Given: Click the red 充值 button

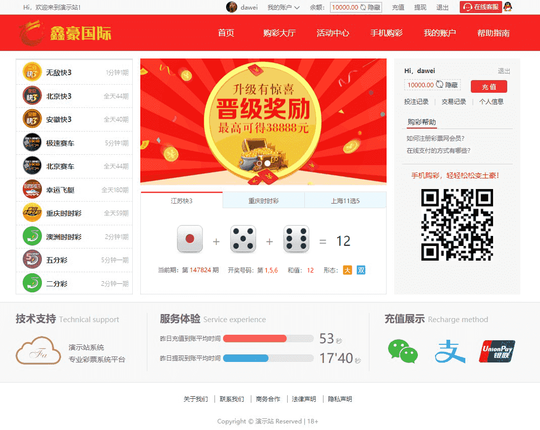Looking at the screenshot, I should (489, 86).
